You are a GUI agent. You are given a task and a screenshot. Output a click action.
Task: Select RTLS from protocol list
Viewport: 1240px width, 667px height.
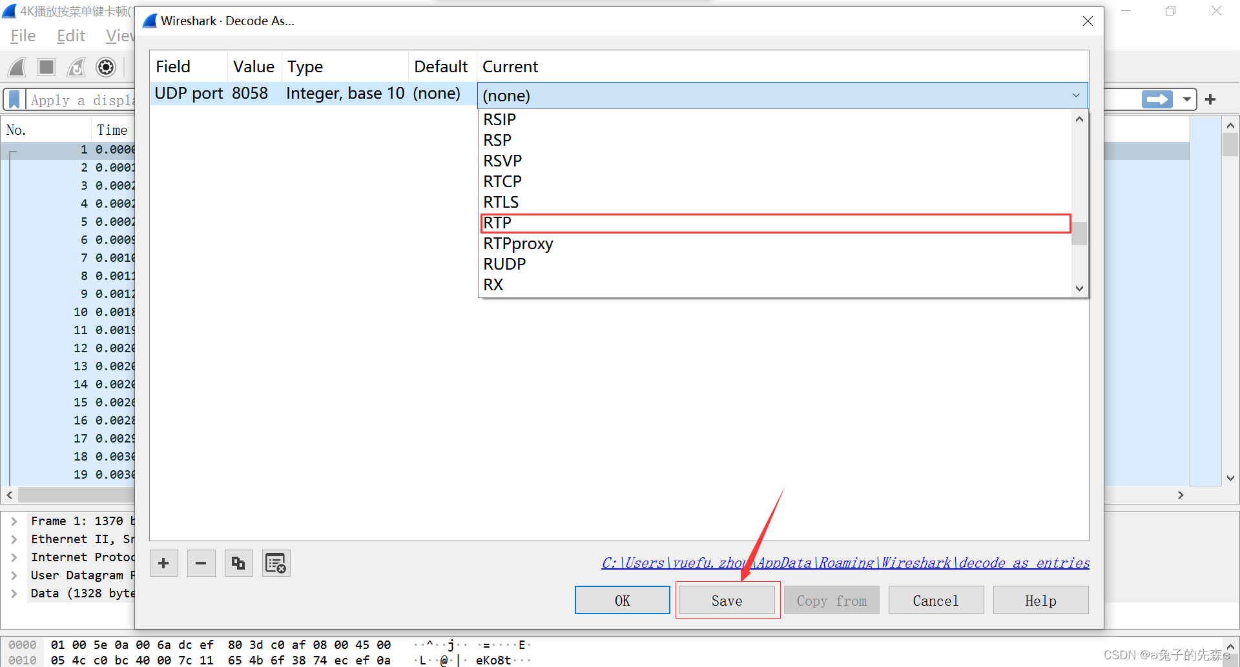[x=775, y=203]
